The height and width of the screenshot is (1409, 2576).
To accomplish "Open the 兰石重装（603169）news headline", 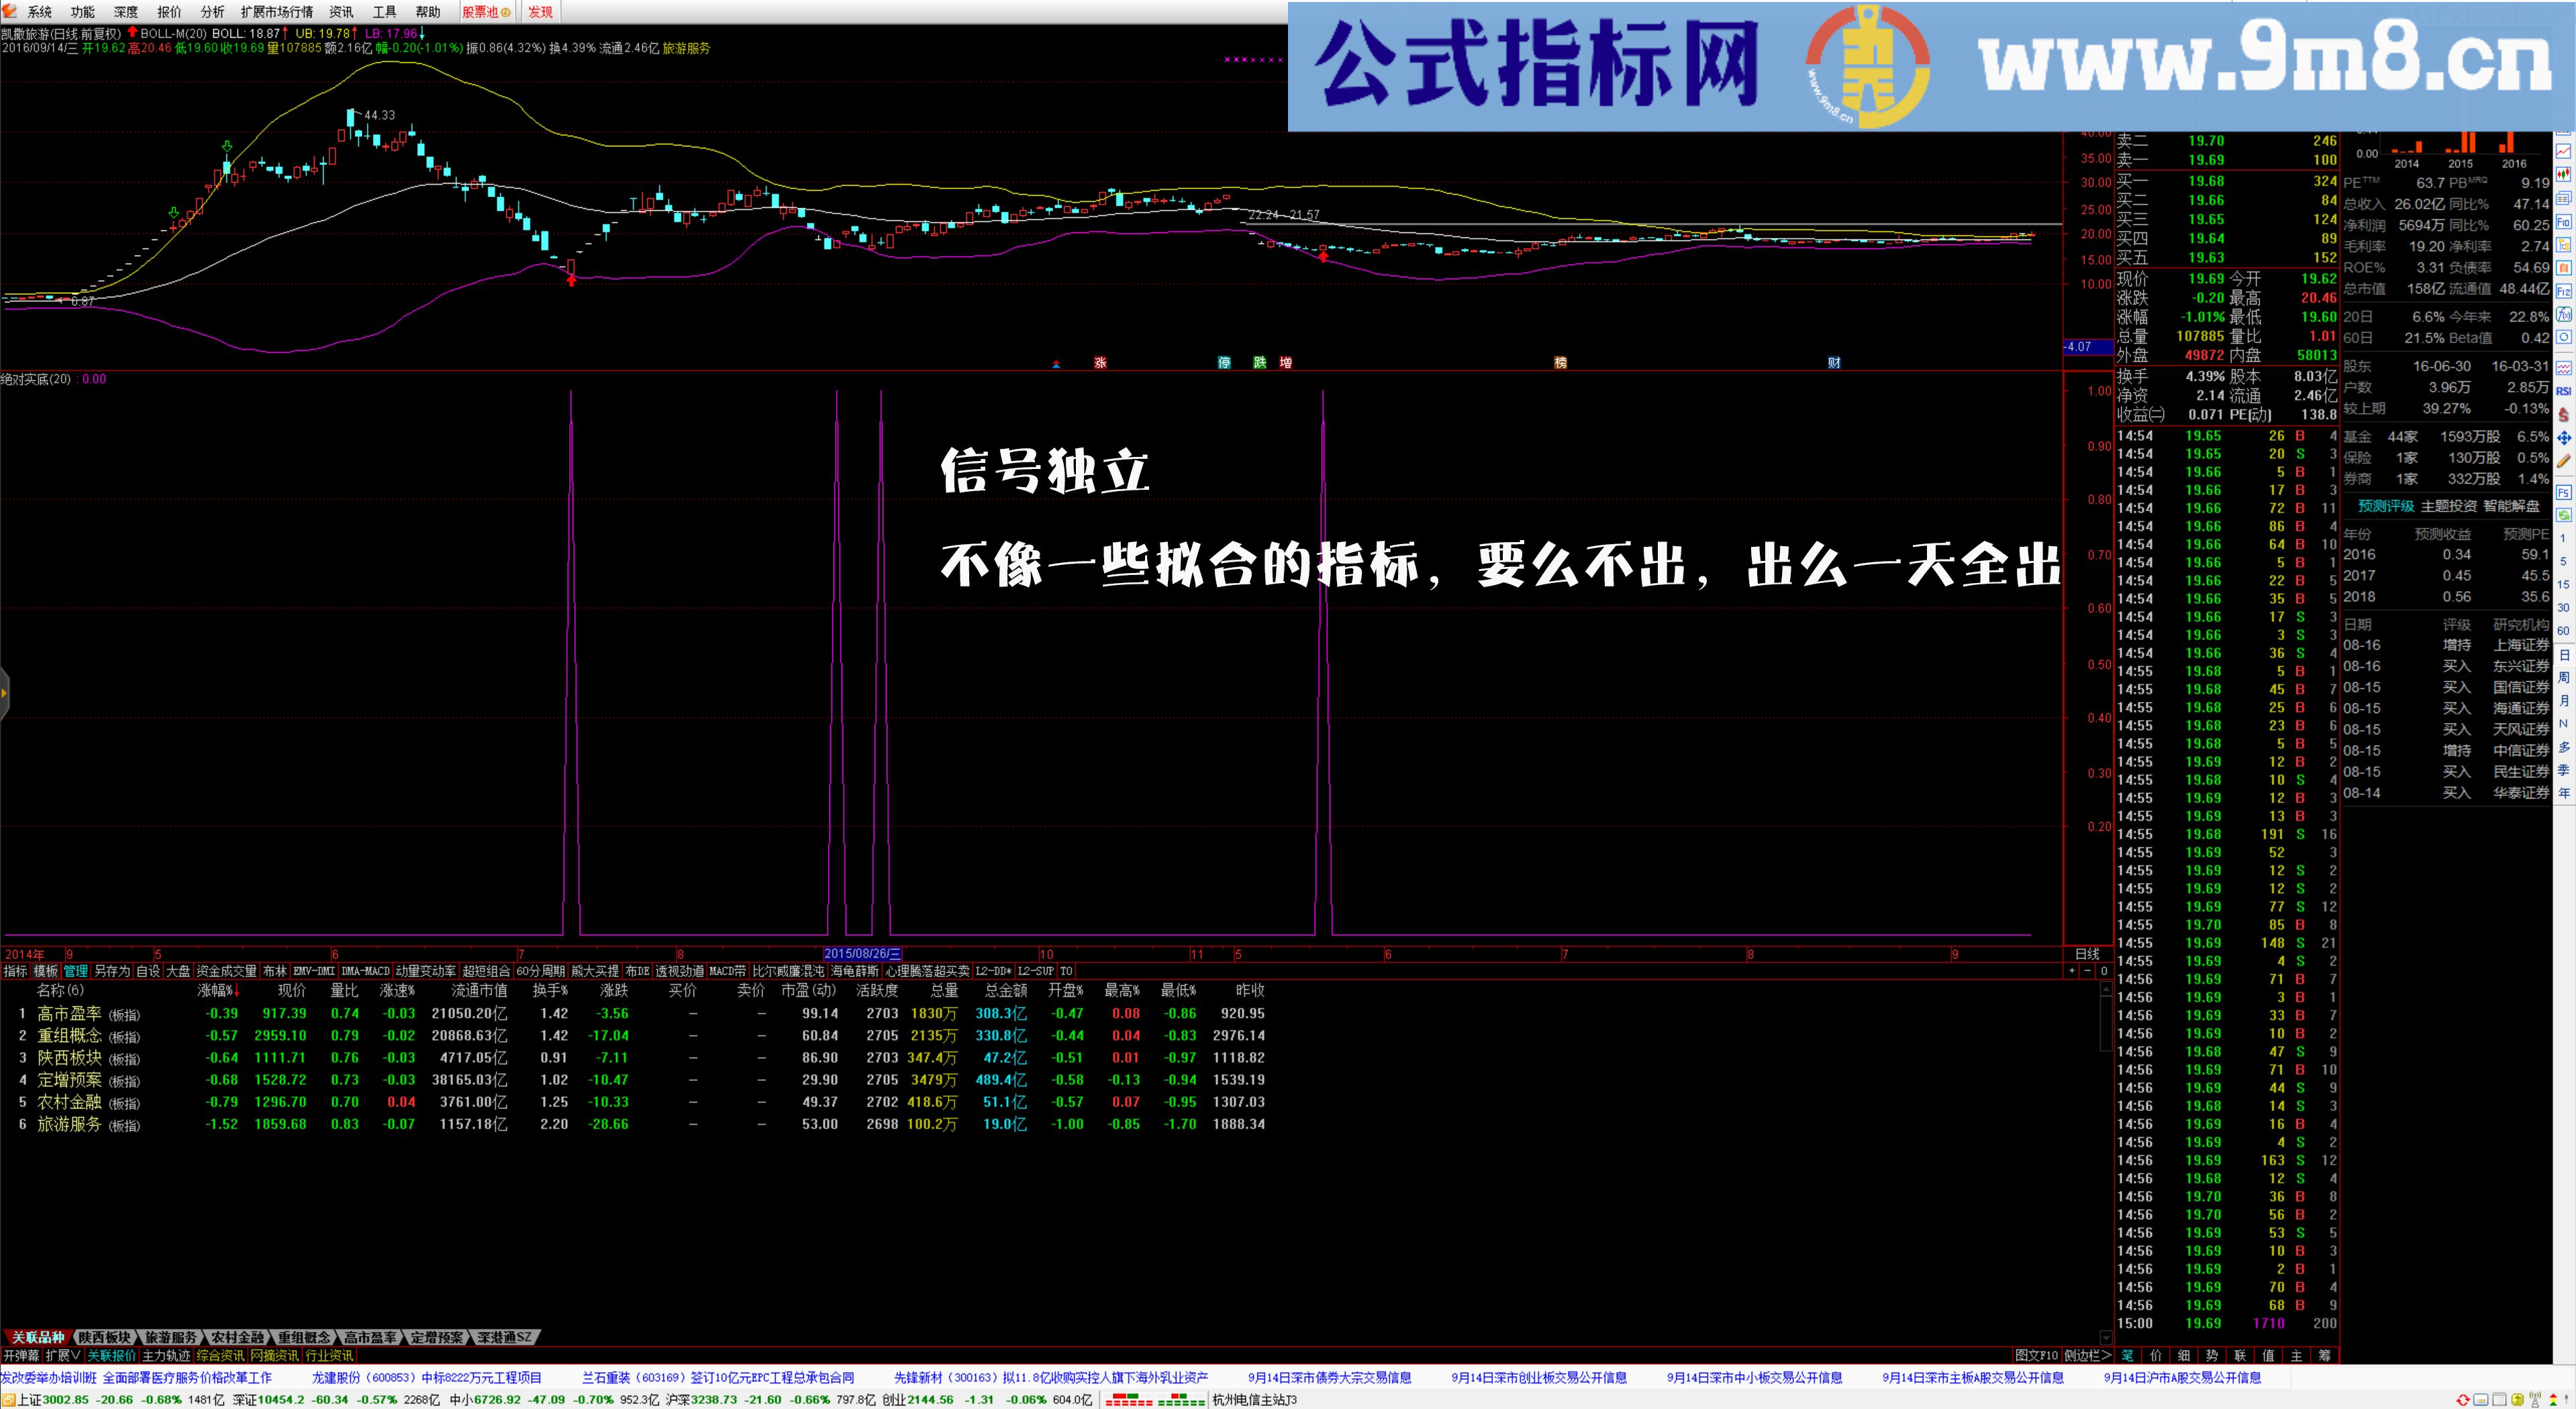I will coord(718,1378).
